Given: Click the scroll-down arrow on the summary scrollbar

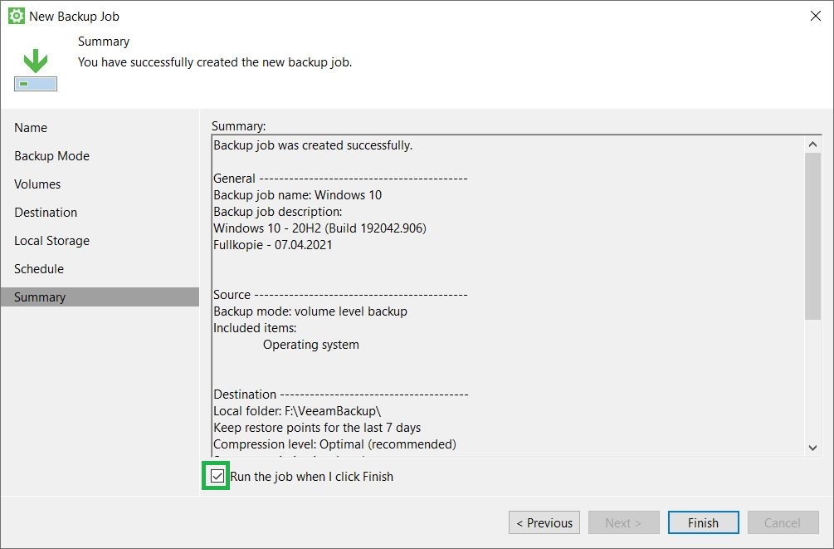Looking at the screenshot, I should 812,447.
